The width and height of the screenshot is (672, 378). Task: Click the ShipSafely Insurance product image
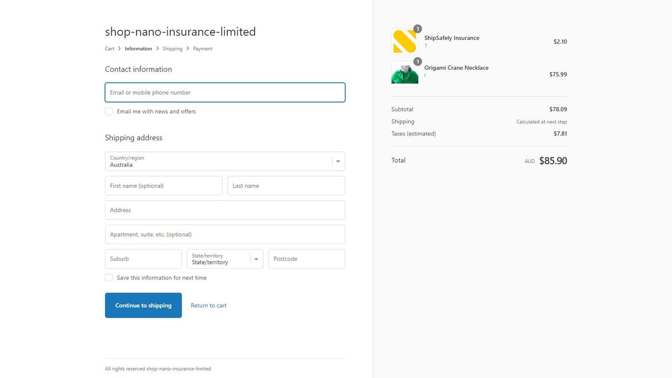[405, 41]
